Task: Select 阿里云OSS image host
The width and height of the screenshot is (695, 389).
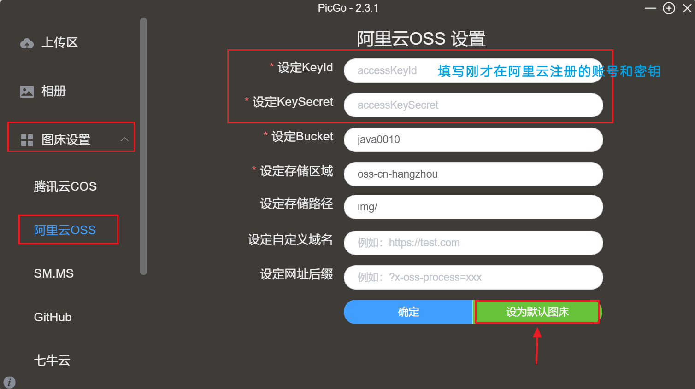Action: [x=65, y=230]
